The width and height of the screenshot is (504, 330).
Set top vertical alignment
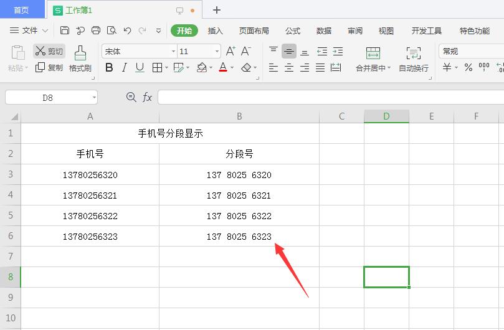pos(273,51)
